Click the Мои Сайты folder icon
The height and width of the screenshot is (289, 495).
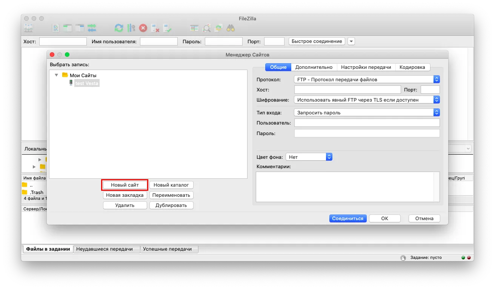click(x=65, y=75)
